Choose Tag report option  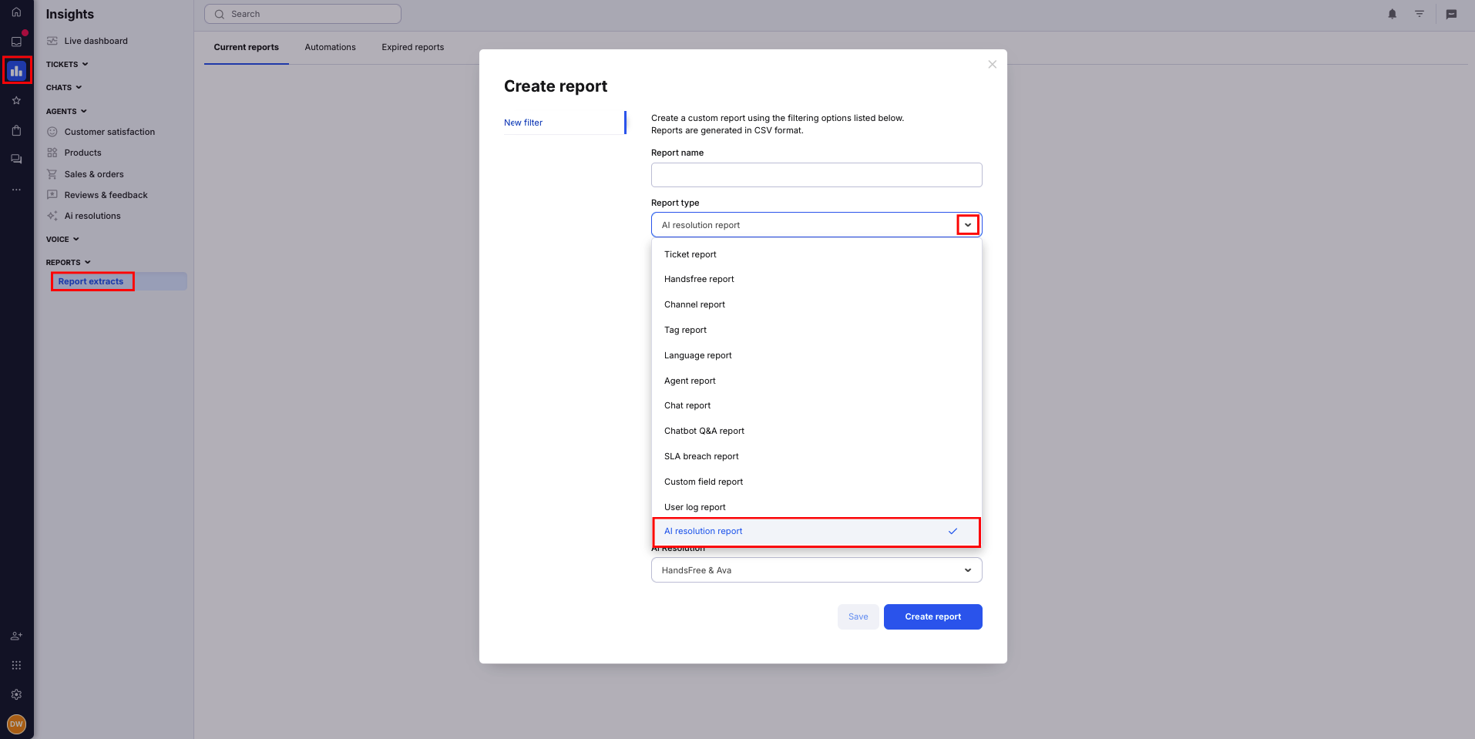[x=817, y=330]
